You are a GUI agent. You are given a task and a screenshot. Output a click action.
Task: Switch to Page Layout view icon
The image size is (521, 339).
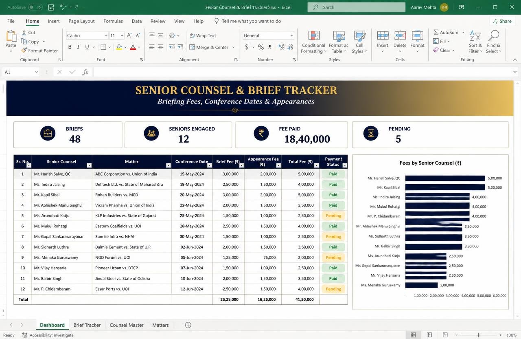(x=429, y=335)
